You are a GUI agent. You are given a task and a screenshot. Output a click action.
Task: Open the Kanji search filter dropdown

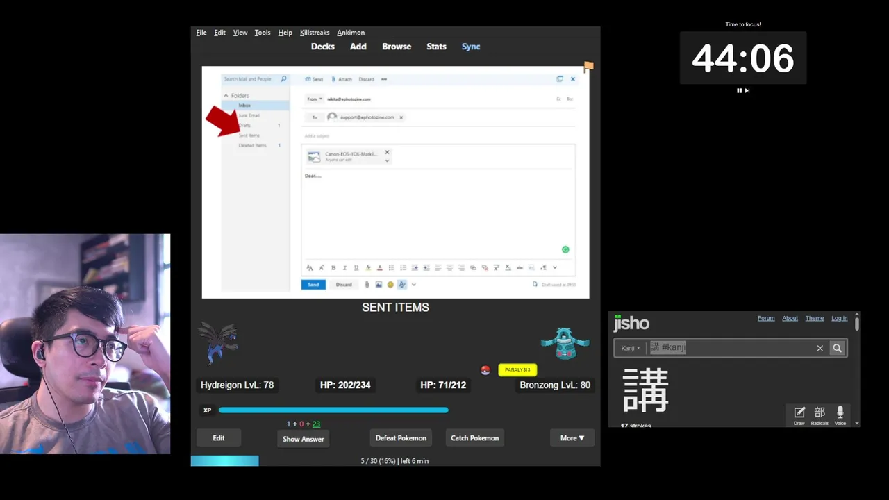pos(631,348)
